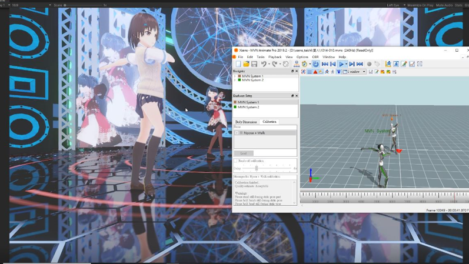Open the File menu
The width and height of the screenshot is (469, 264).
(241, 57)
